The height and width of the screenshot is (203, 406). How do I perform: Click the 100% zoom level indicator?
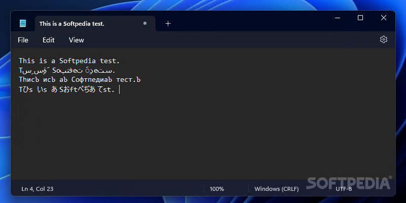pos(217,189)
